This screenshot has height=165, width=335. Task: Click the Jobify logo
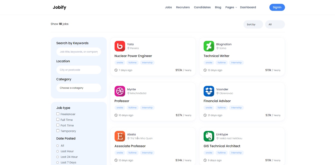click(x=60, y=7)
